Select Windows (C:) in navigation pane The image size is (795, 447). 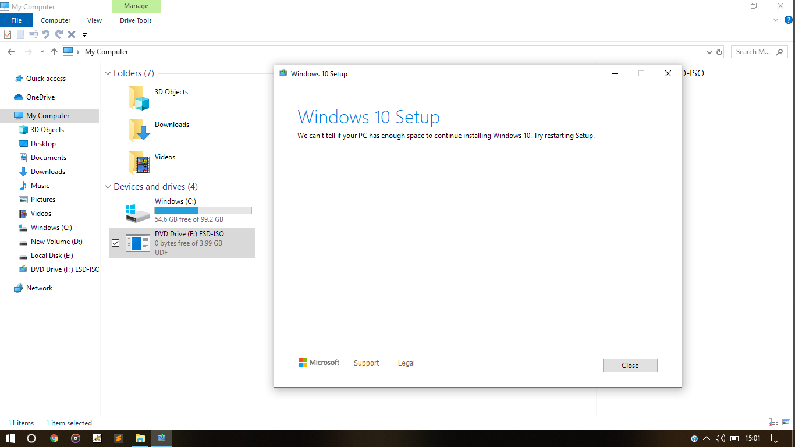(51, 228)
